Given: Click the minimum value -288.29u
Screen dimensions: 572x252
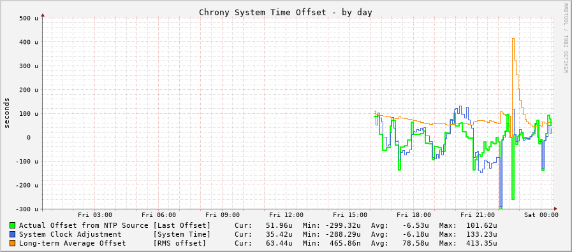Looking at the screenshot, I should (343, 234).
